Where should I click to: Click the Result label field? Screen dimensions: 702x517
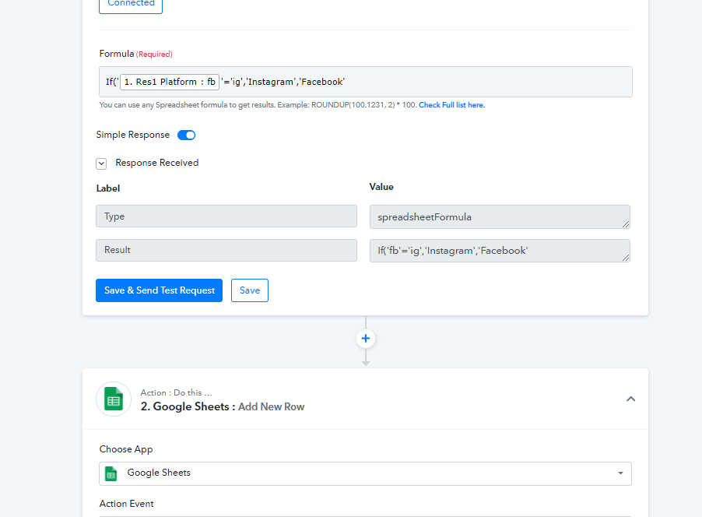[x=226, y=250]
